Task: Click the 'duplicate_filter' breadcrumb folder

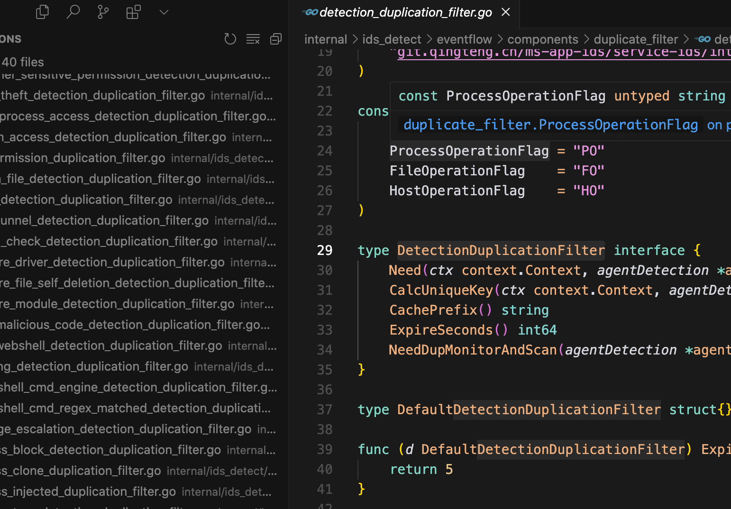Action: [x=636, y=39]
